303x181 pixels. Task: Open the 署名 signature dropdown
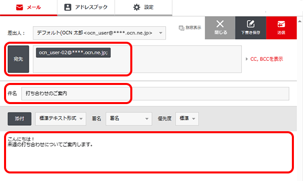point(129,119)
